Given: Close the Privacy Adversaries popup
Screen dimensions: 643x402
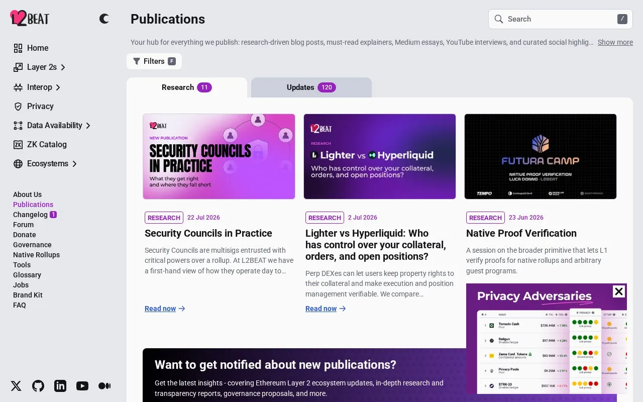Looking at the screenshot, I should (619, 291).
